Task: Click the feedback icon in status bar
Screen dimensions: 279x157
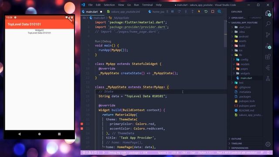Action: click(262, 153)
